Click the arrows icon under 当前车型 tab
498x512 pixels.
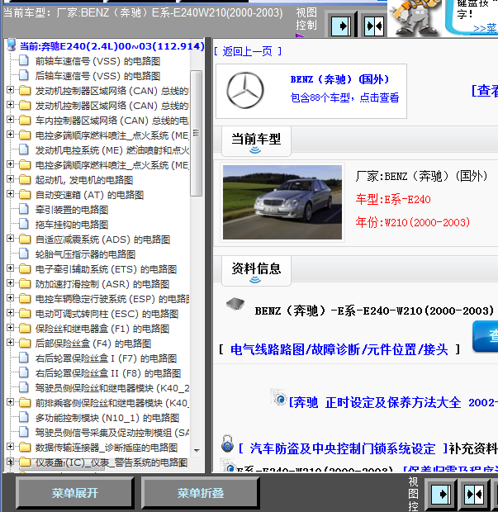coord(255,150)
